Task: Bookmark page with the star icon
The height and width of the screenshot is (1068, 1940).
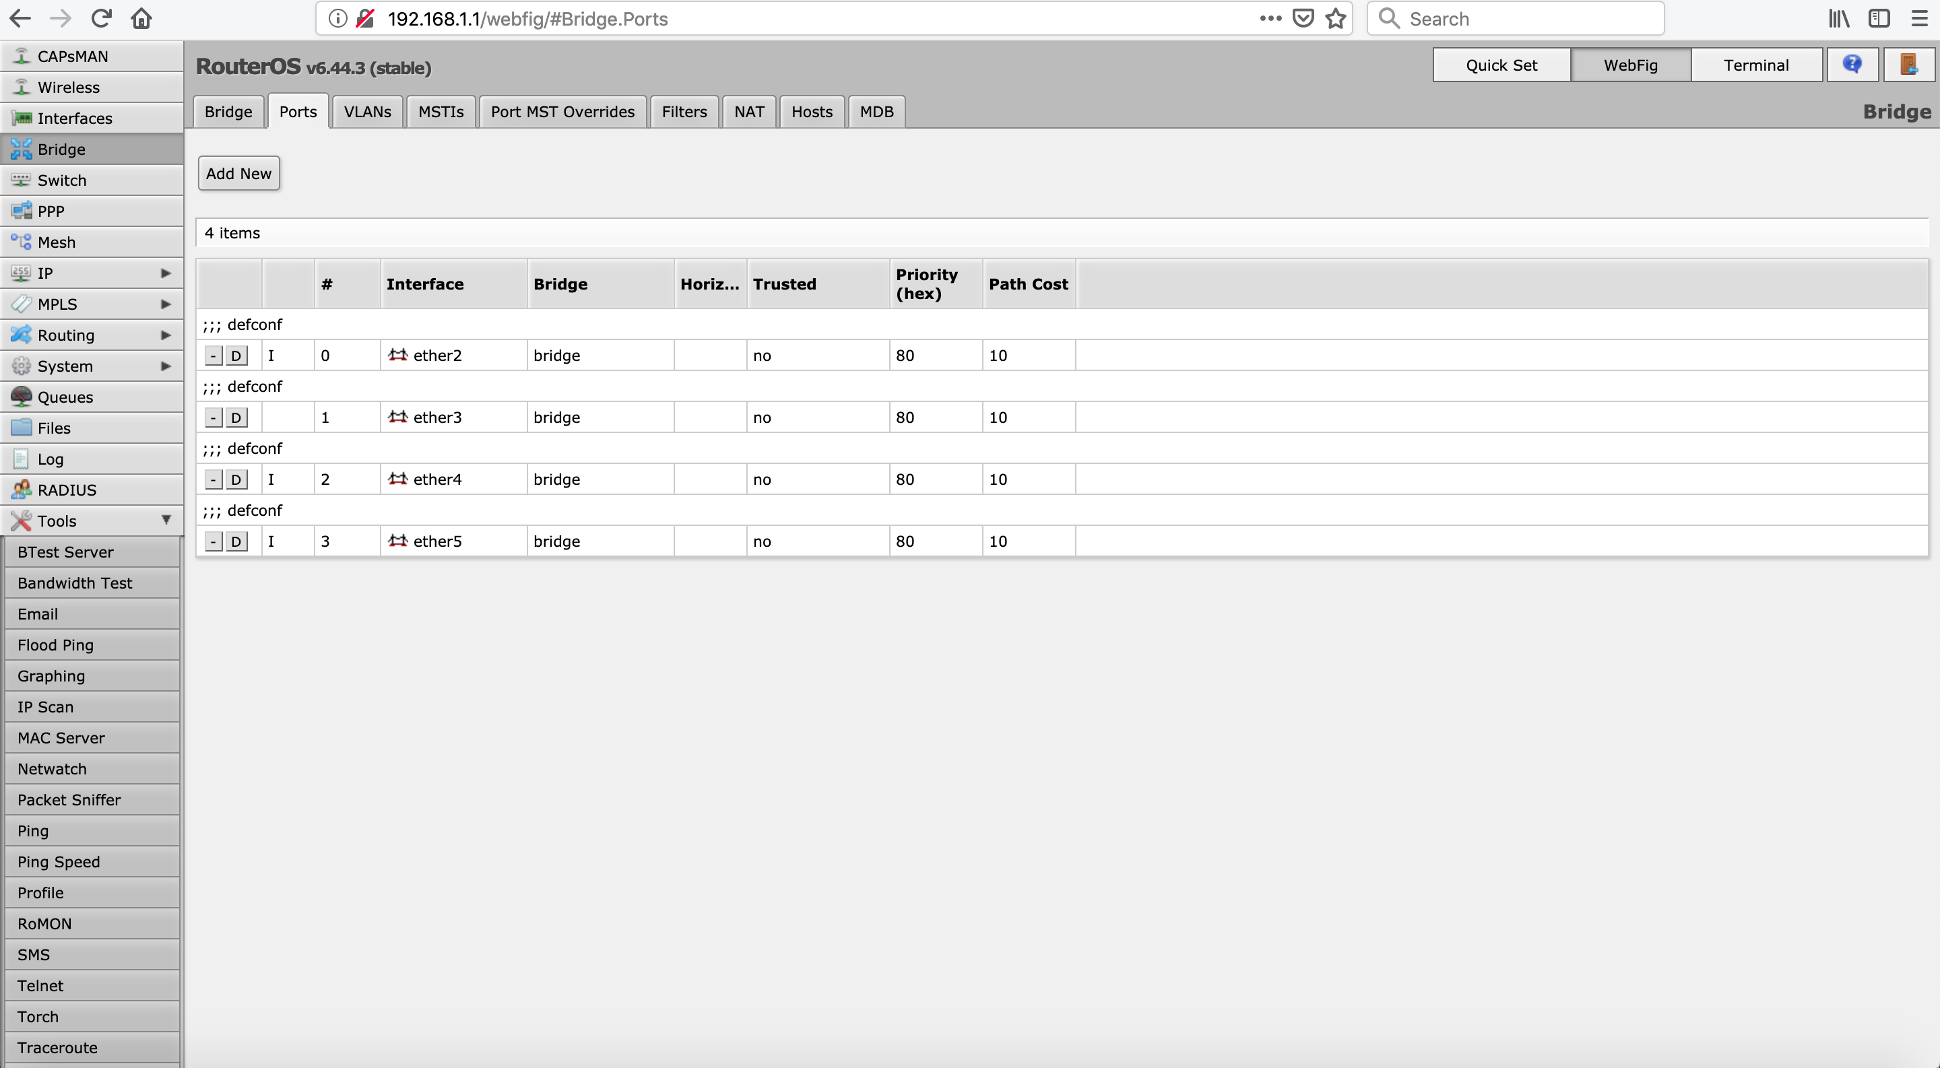Action: coord(1336,19)
